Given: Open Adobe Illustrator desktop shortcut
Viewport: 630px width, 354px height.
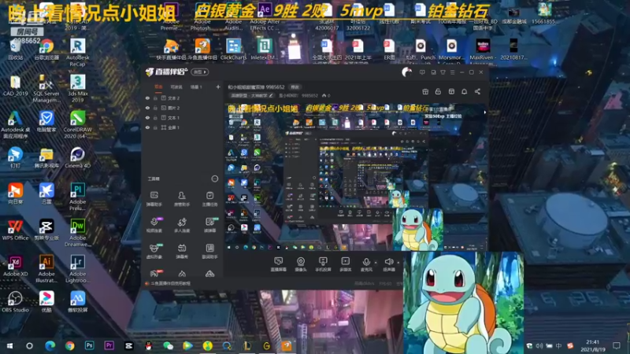Looking at the screenshot, I should [x=46, y=268].
